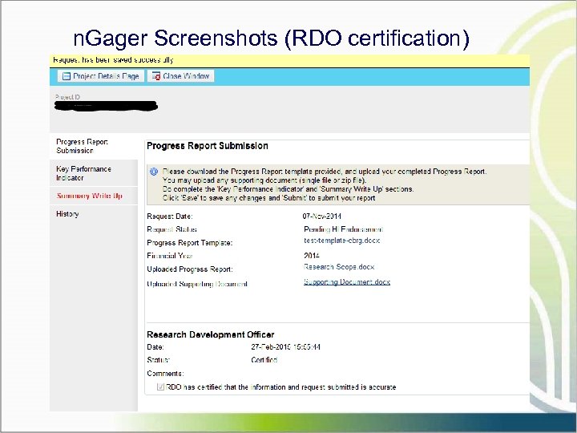Open the Progress Report Submission section
This screenshot has width=577, height=433.
94,146
